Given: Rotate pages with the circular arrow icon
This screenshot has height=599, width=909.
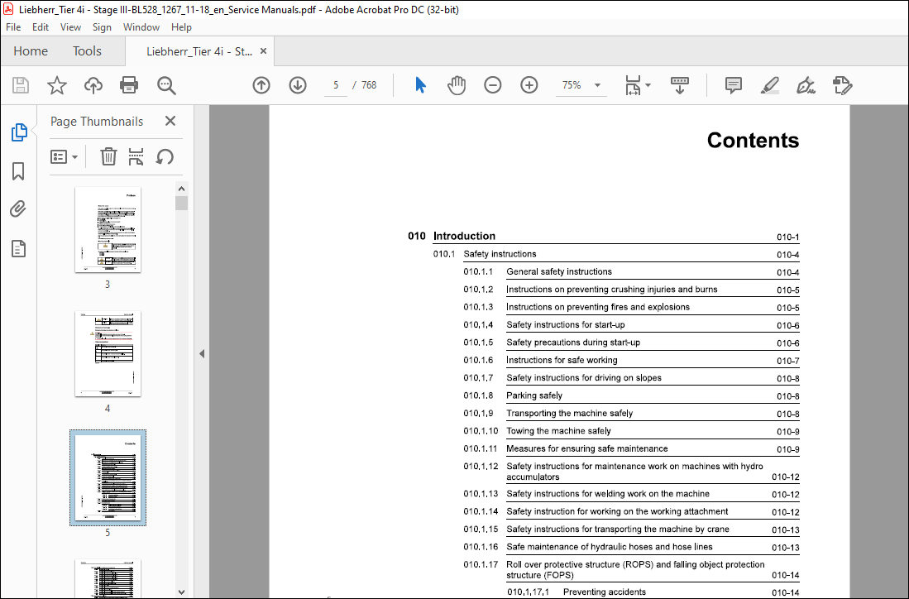Looking at the screenshot, I should 165,156.
